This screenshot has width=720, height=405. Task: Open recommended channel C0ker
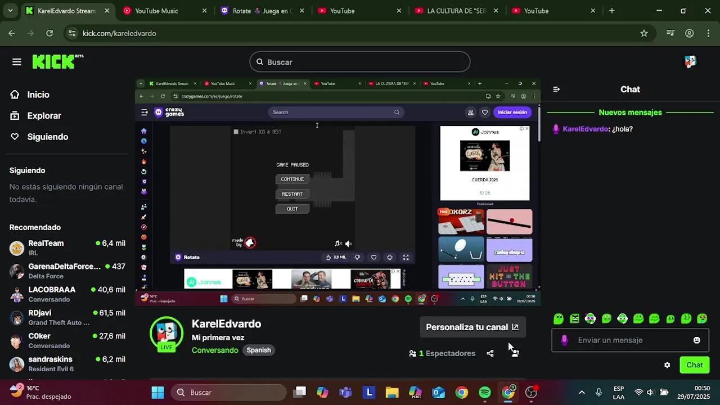coord(67,340)
